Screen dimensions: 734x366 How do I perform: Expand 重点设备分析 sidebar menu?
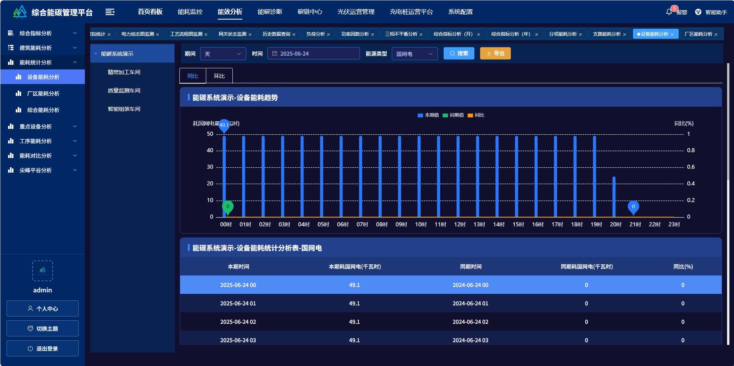42,127
